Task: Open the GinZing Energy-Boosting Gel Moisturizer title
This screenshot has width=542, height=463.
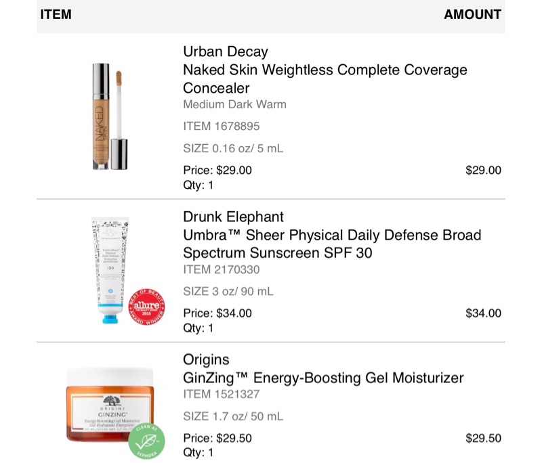Action: click(323, 378)
